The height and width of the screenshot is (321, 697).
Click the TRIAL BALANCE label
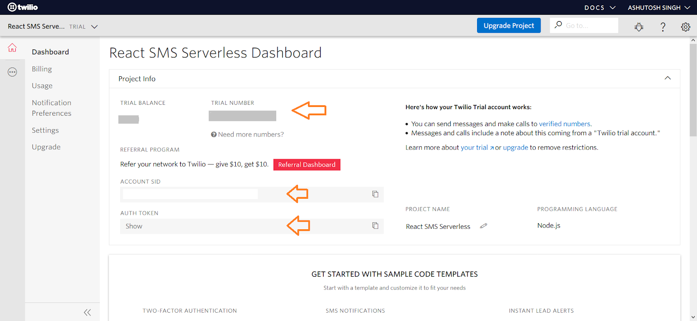[x=143, y=103]
